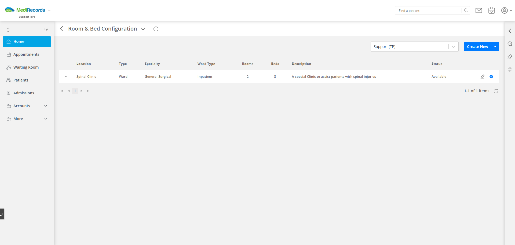Screen dimensions: 515x245
Task: Click the Description column header
Action: pyautogui.click(x=301, y=64)
